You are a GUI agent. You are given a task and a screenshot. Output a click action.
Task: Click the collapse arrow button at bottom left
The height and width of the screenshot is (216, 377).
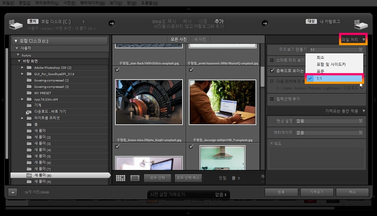click(x=13, y=192)
